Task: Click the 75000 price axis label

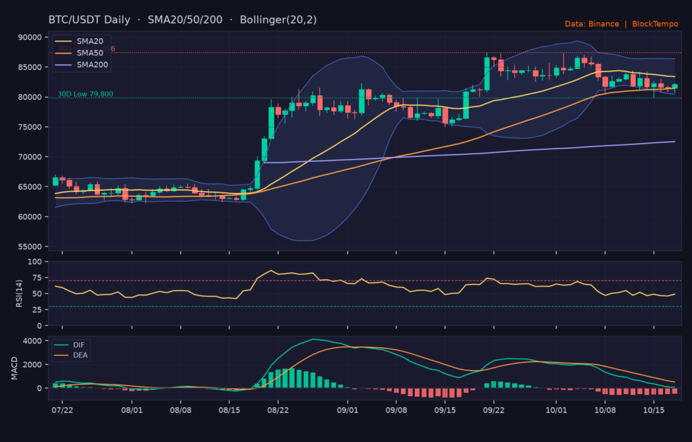Action: [x=30, y=128]
